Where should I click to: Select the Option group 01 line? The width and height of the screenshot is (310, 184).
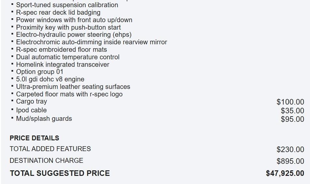click(x=40, y=72)
